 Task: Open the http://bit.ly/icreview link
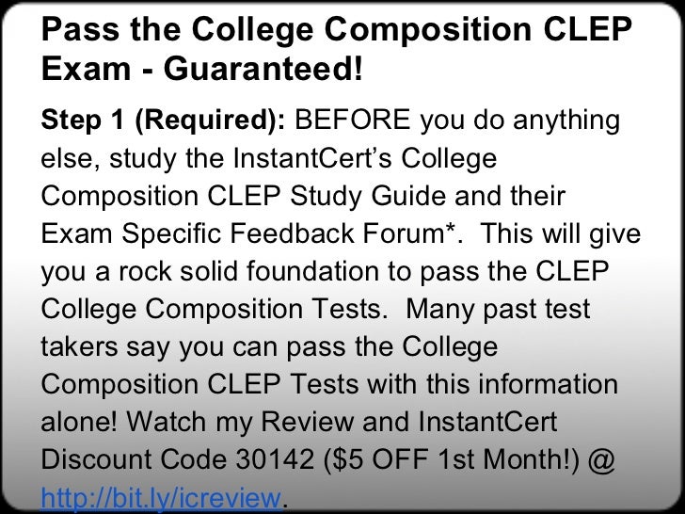point(161,497)
